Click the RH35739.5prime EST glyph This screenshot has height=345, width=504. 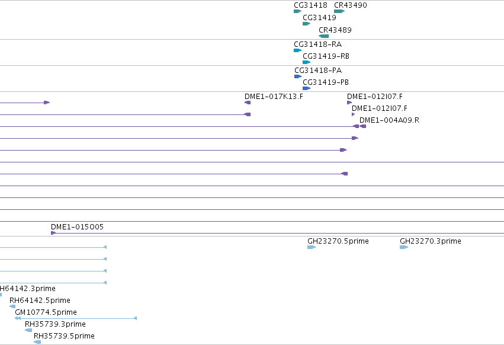[x=37, y=342]
